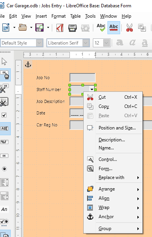The height and width of the screenshot is (237, 152).
Task: Click the Print icon in toolbar
Action: point(73,28)
